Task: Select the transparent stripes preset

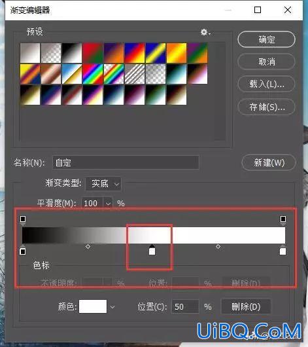Action: tap(135, 74)
